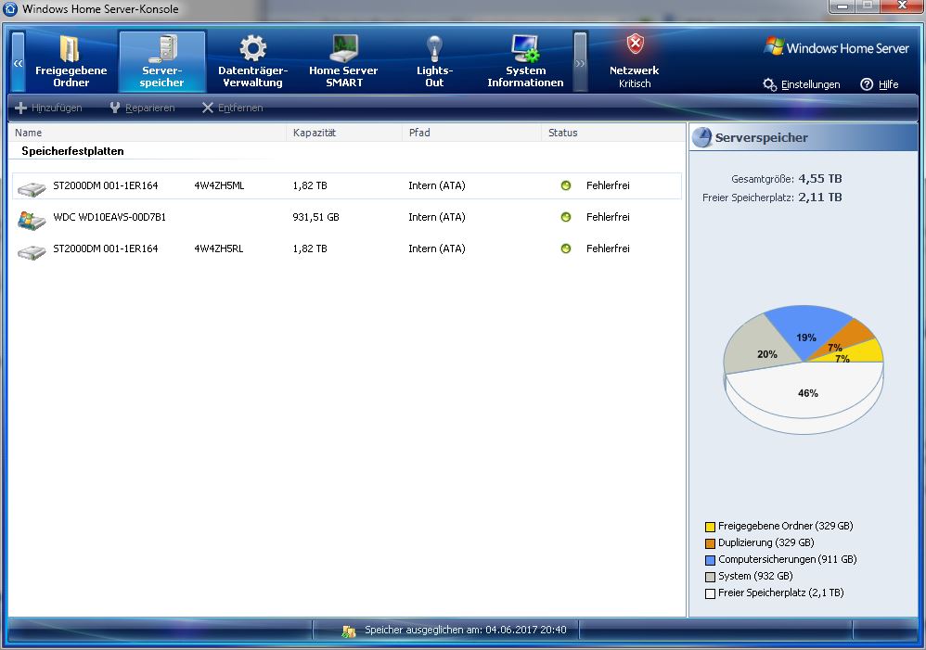Open Hilfe help
926x650 pixels.
[880, 84]
